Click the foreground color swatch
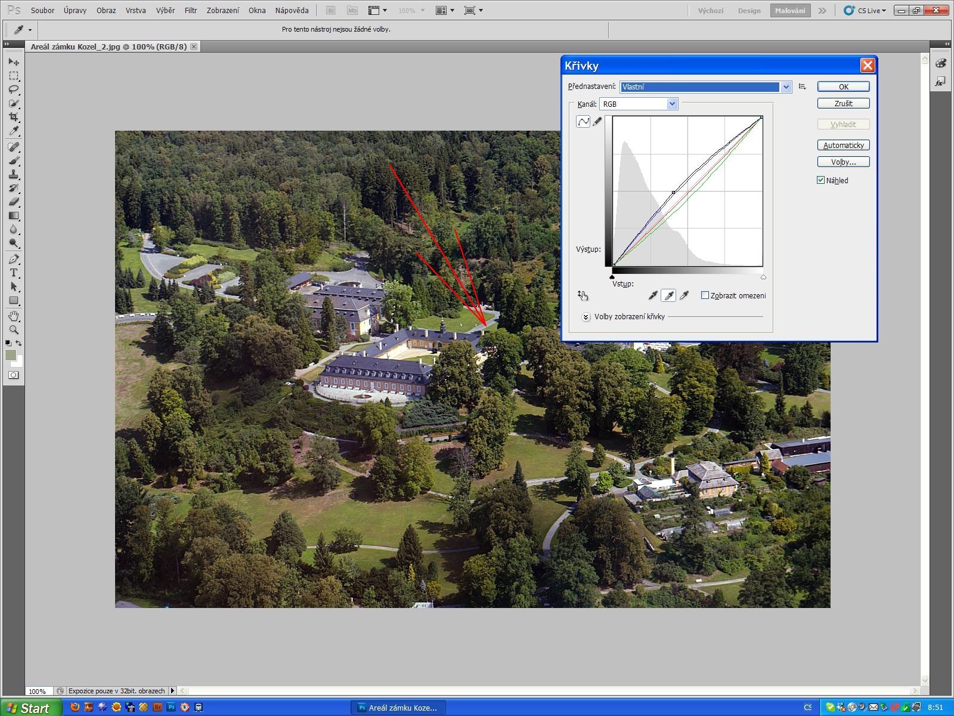954x716 pixels. (10, 355)
